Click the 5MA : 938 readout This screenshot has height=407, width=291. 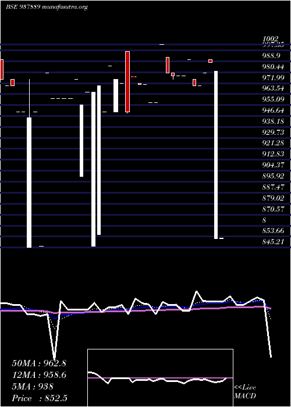point(33,387)
